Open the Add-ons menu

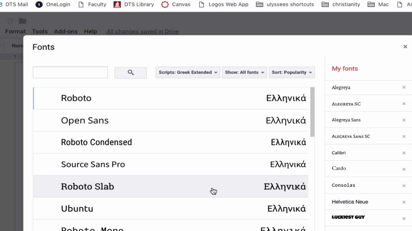click(66, 31)
